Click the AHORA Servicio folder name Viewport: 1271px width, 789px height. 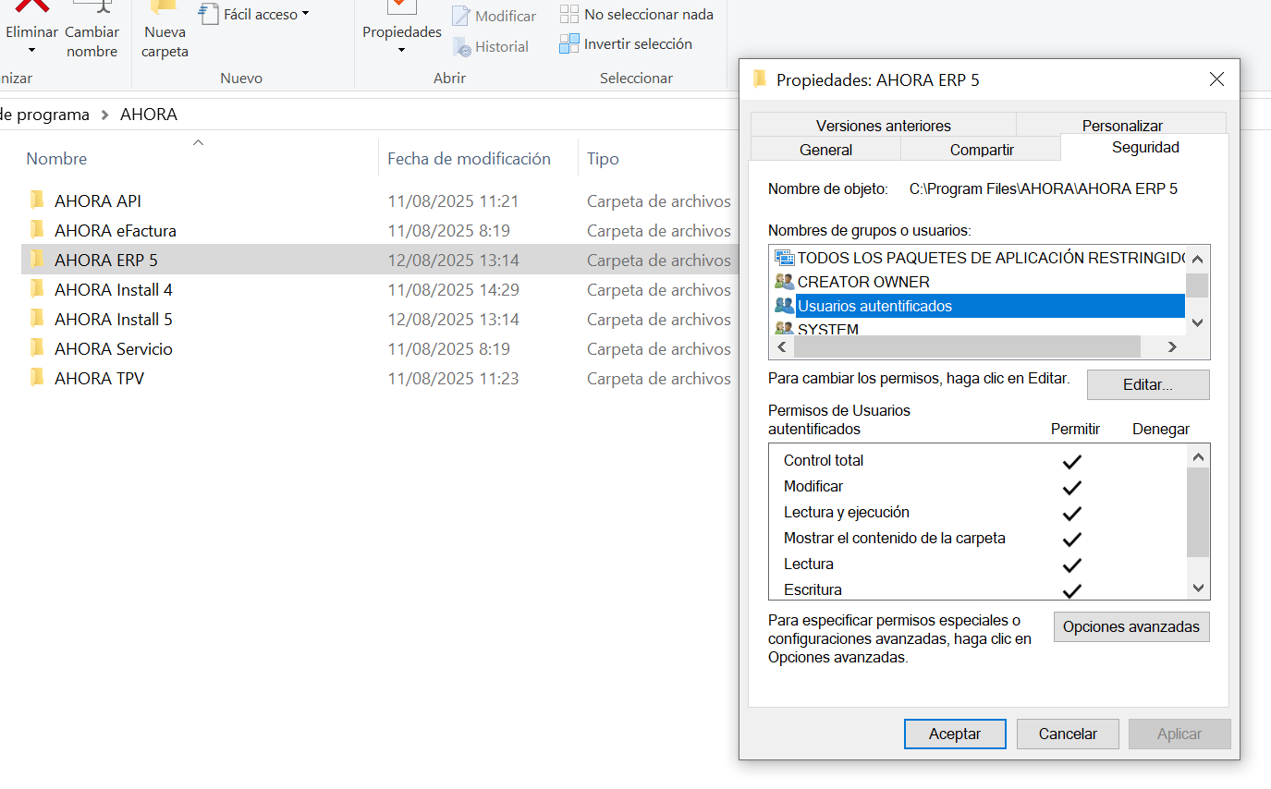[114, 349]
